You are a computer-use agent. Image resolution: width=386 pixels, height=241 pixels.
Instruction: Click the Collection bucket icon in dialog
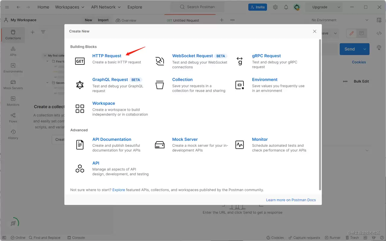point(160,85)
